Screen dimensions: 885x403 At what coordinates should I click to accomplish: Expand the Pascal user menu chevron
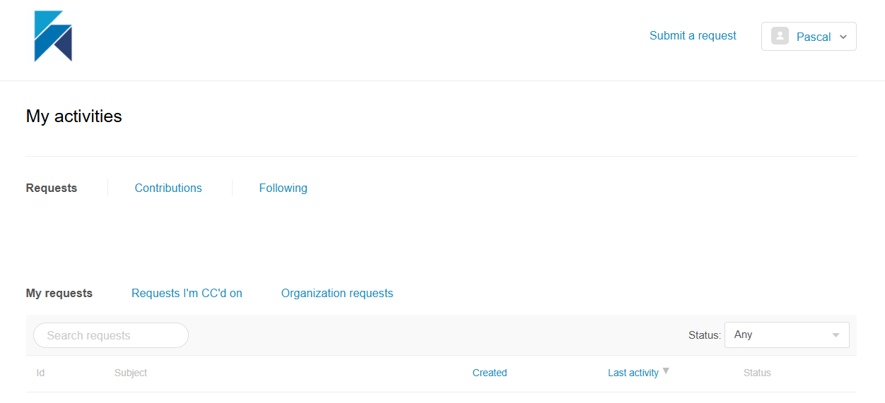point(843,37)
